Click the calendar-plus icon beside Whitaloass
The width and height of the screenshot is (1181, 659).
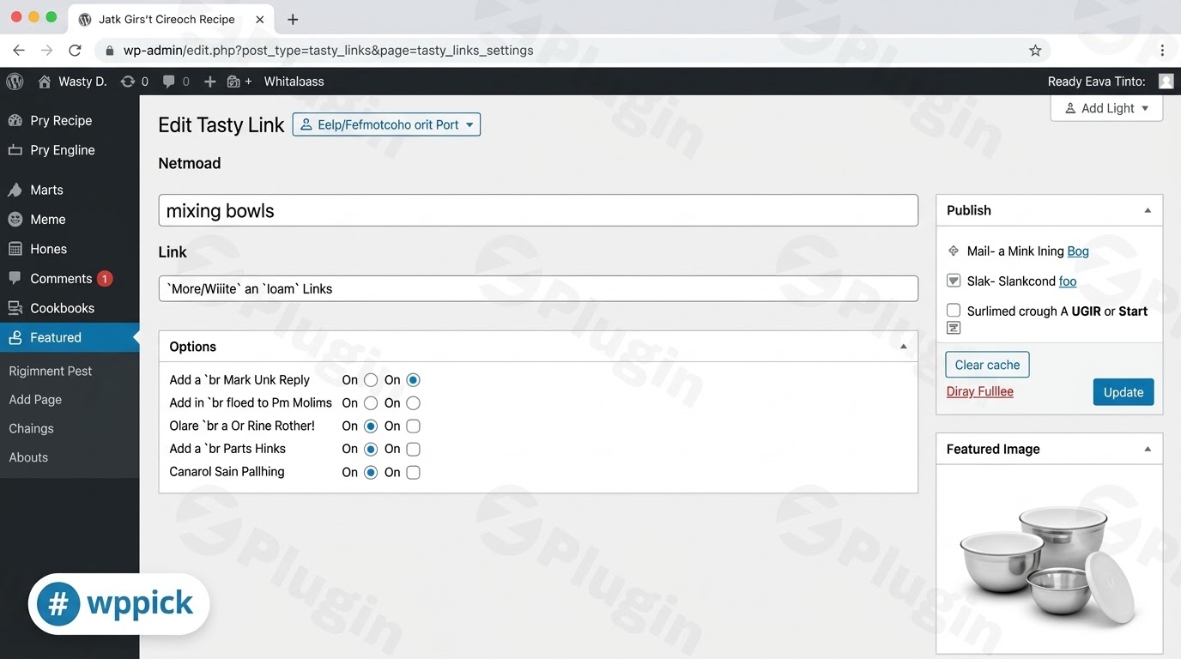(x=233, y=82)
